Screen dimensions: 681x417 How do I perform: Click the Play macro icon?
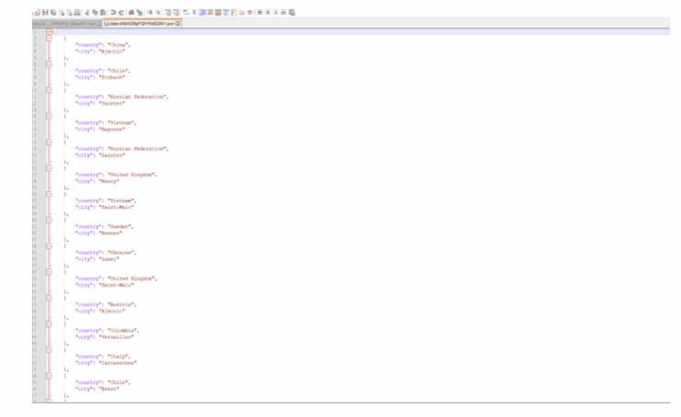(276, 14)
